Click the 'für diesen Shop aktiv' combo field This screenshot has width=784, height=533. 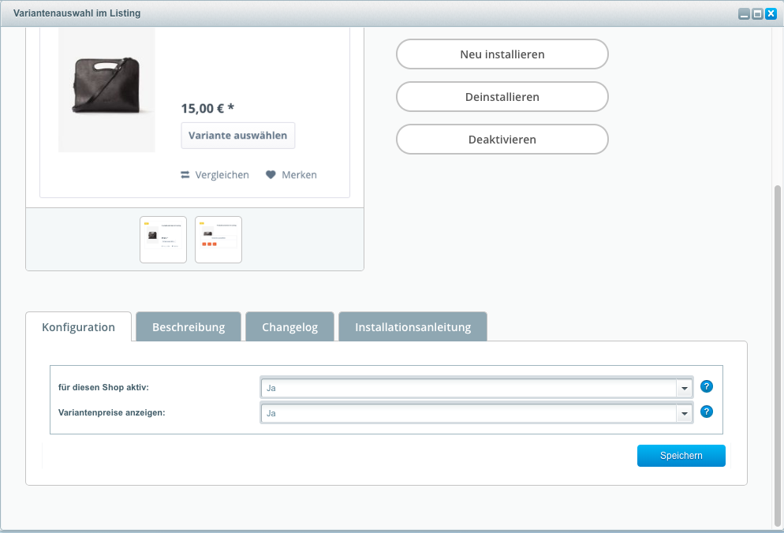469,388
